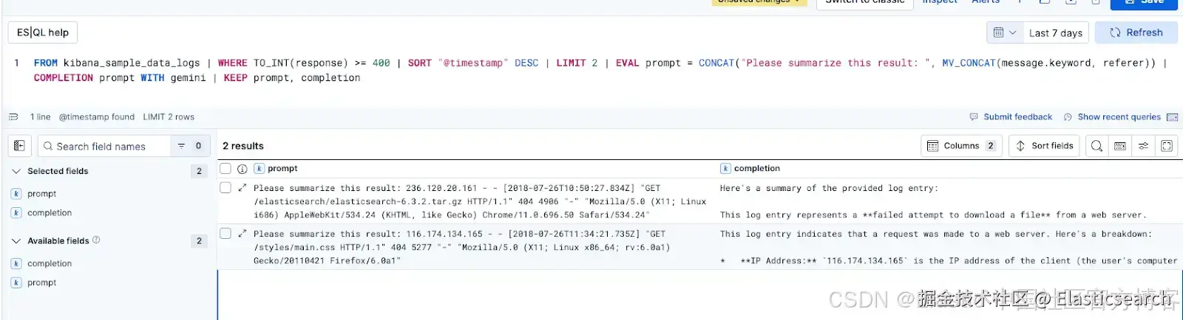Click keyword type icon of Available completion field
The width and height of the screenshot is (1183, 320).
(x=16, y=264)
